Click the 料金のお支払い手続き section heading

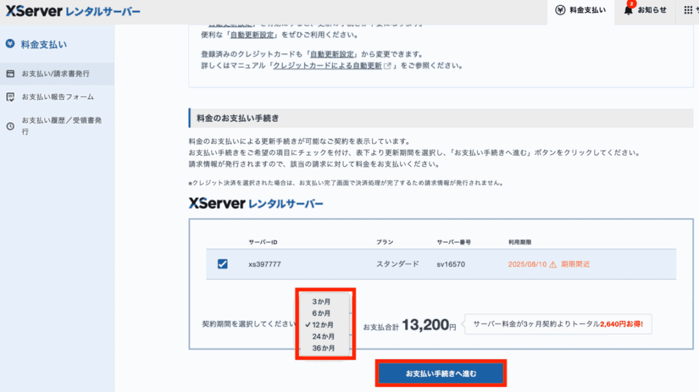tap(238, 118)
